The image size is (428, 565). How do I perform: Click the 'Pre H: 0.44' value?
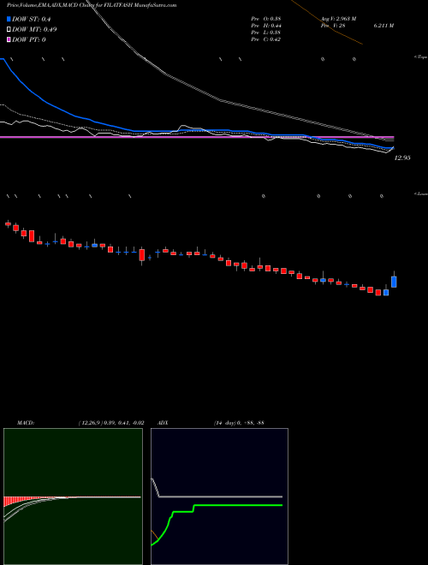point(266,26)
